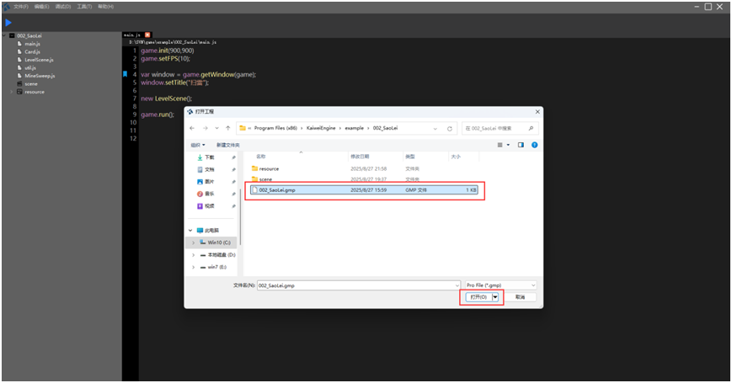Open the 组织 dropdown menu

point(198,145)
